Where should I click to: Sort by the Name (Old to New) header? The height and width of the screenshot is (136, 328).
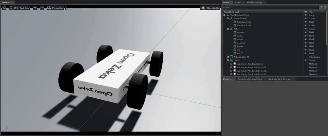pyautogui.click(x=231, y=12)
